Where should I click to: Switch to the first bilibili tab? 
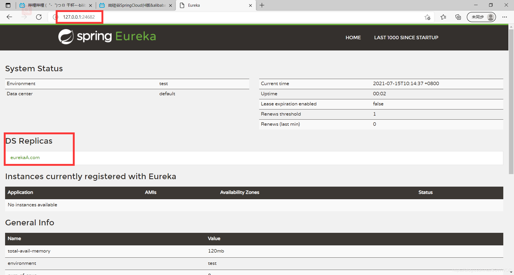56,5
